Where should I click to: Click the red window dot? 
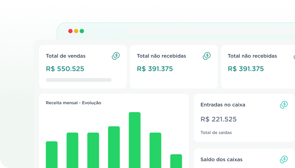[70, 31]
